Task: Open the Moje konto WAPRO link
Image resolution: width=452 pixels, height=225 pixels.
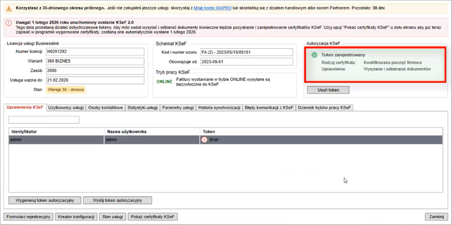Action: point(213,8)
